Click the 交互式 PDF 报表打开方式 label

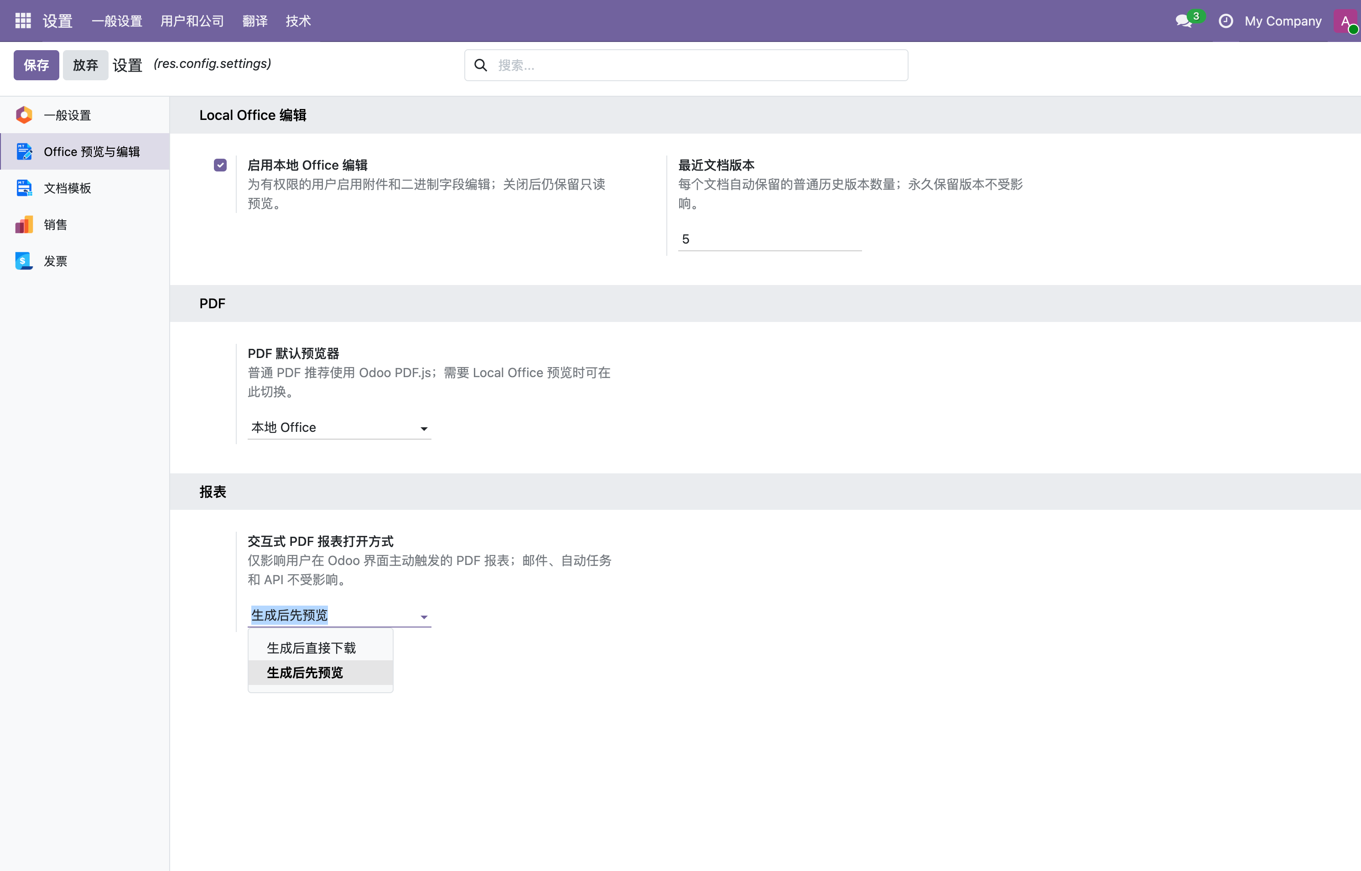tap(320, 541)
